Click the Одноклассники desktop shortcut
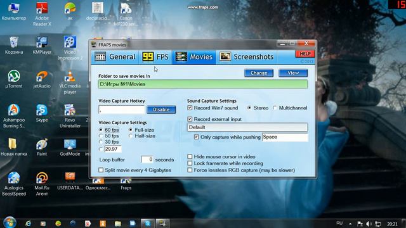Image resolution: width=406 pixels, height=228 pixels. pyautogui.click(x=98, y=184)
